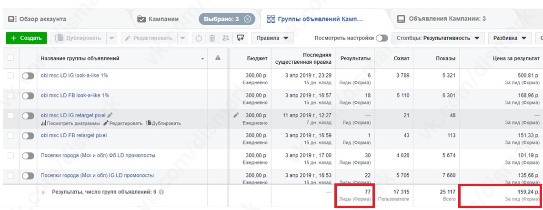This screenshot has width=543, height=210.
Task: Open Поселки города (Мск и обл) Фб LD промопосты link
Action: pyautogui.click(x=98, y=155)
